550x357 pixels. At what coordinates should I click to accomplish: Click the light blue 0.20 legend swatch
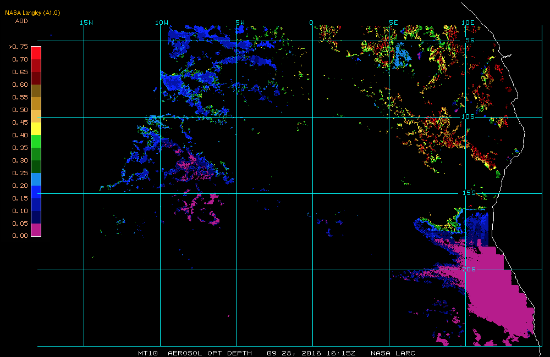coord(36,179)
